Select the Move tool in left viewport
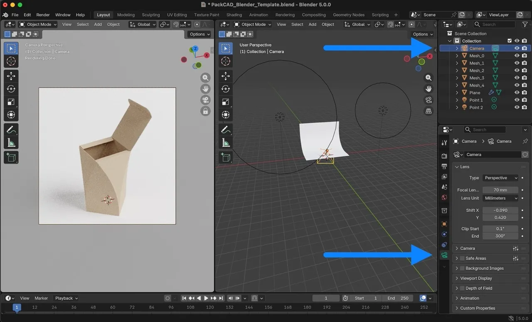532x322 pixels. pyautogui.click(x=11, y=76)
